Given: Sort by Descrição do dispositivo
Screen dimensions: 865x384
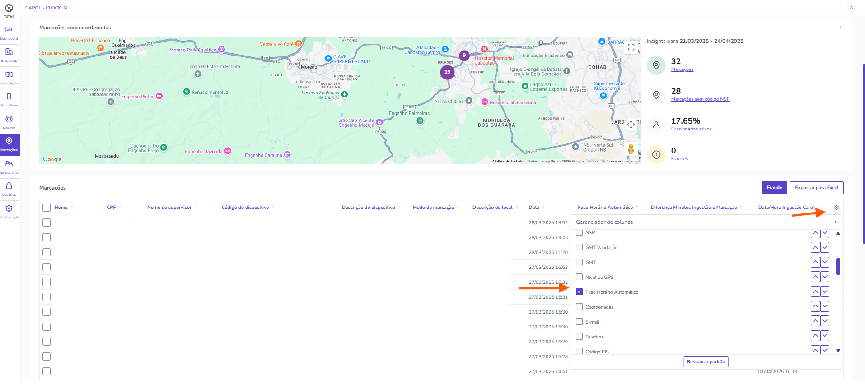Looking at the screenshot, I should [x=371, y=208].
